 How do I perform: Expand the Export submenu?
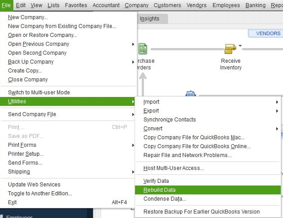click(x=151, y=111)
